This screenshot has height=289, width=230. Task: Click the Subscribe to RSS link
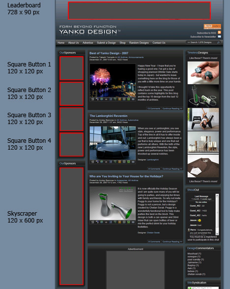(206, 33)
